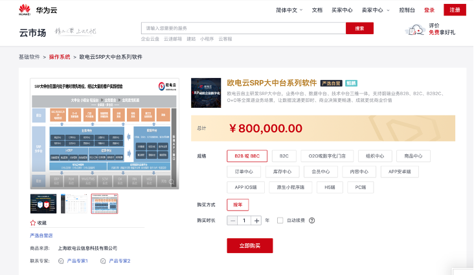Click the red 注册 register button
Image resolution: width=474 pixels, height=275 pixels.
tap(455, 10)
